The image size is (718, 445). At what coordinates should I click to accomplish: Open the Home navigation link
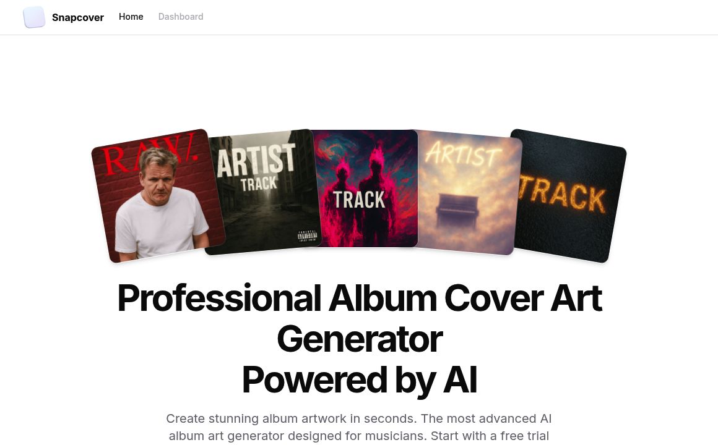click(131, 17)
